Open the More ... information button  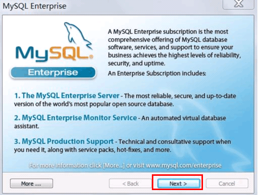[x=31, y=183]
